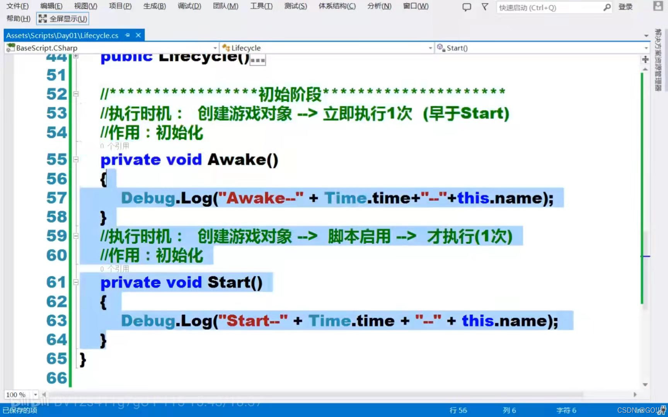Open the 体系结构(C) menu
668x417 pixels.
click(337, 6)
